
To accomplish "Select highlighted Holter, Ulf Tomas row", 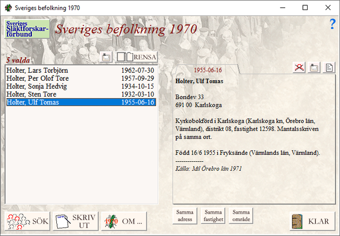I will point(81,102).
